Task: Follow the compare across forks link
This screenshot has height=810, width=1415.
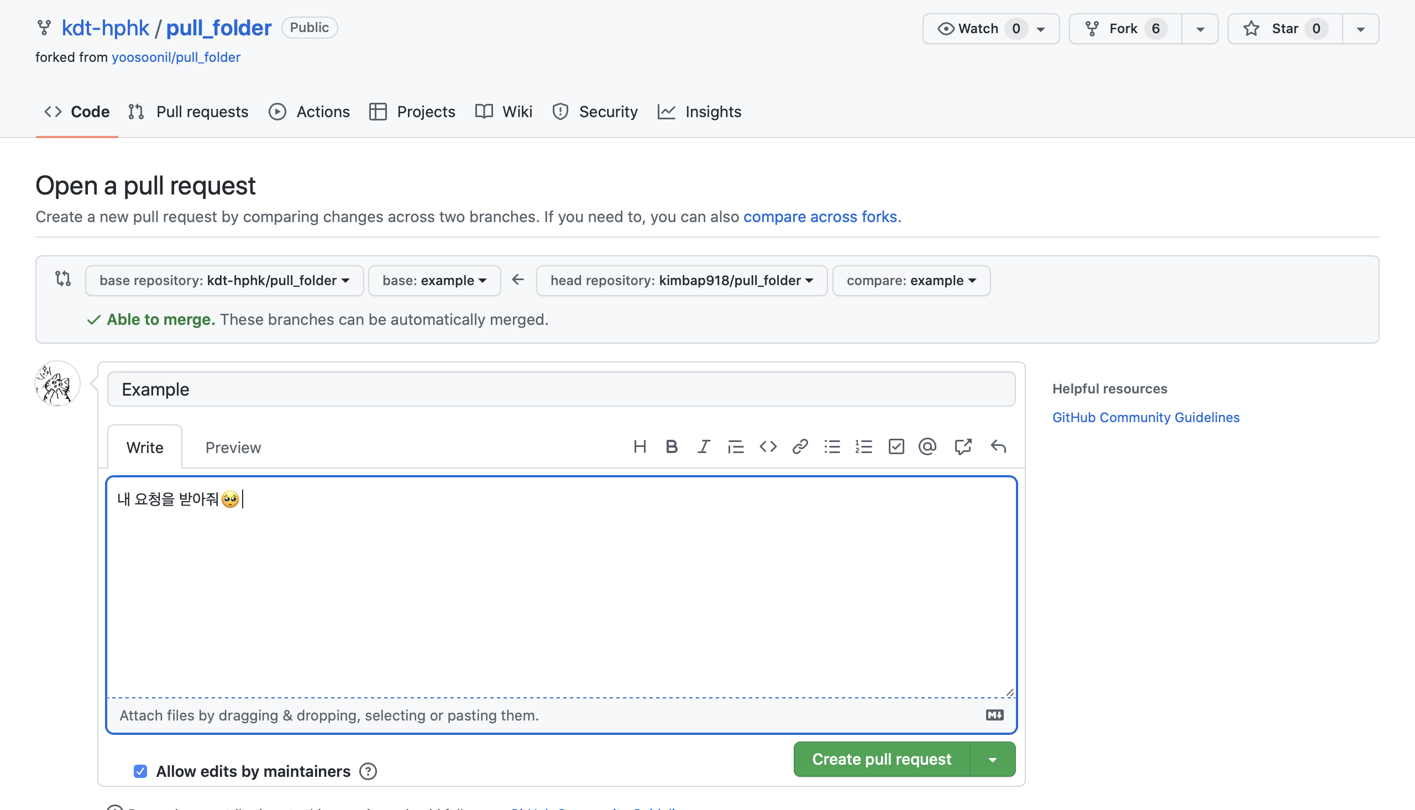Action: pos(820,217)
